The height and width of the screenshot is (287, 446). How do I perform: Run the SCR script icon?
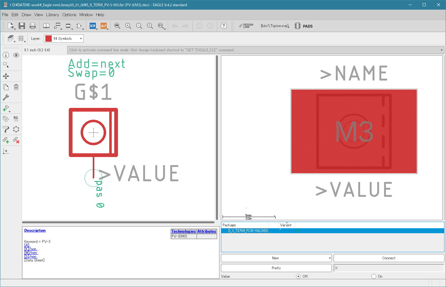click(93, 26)
